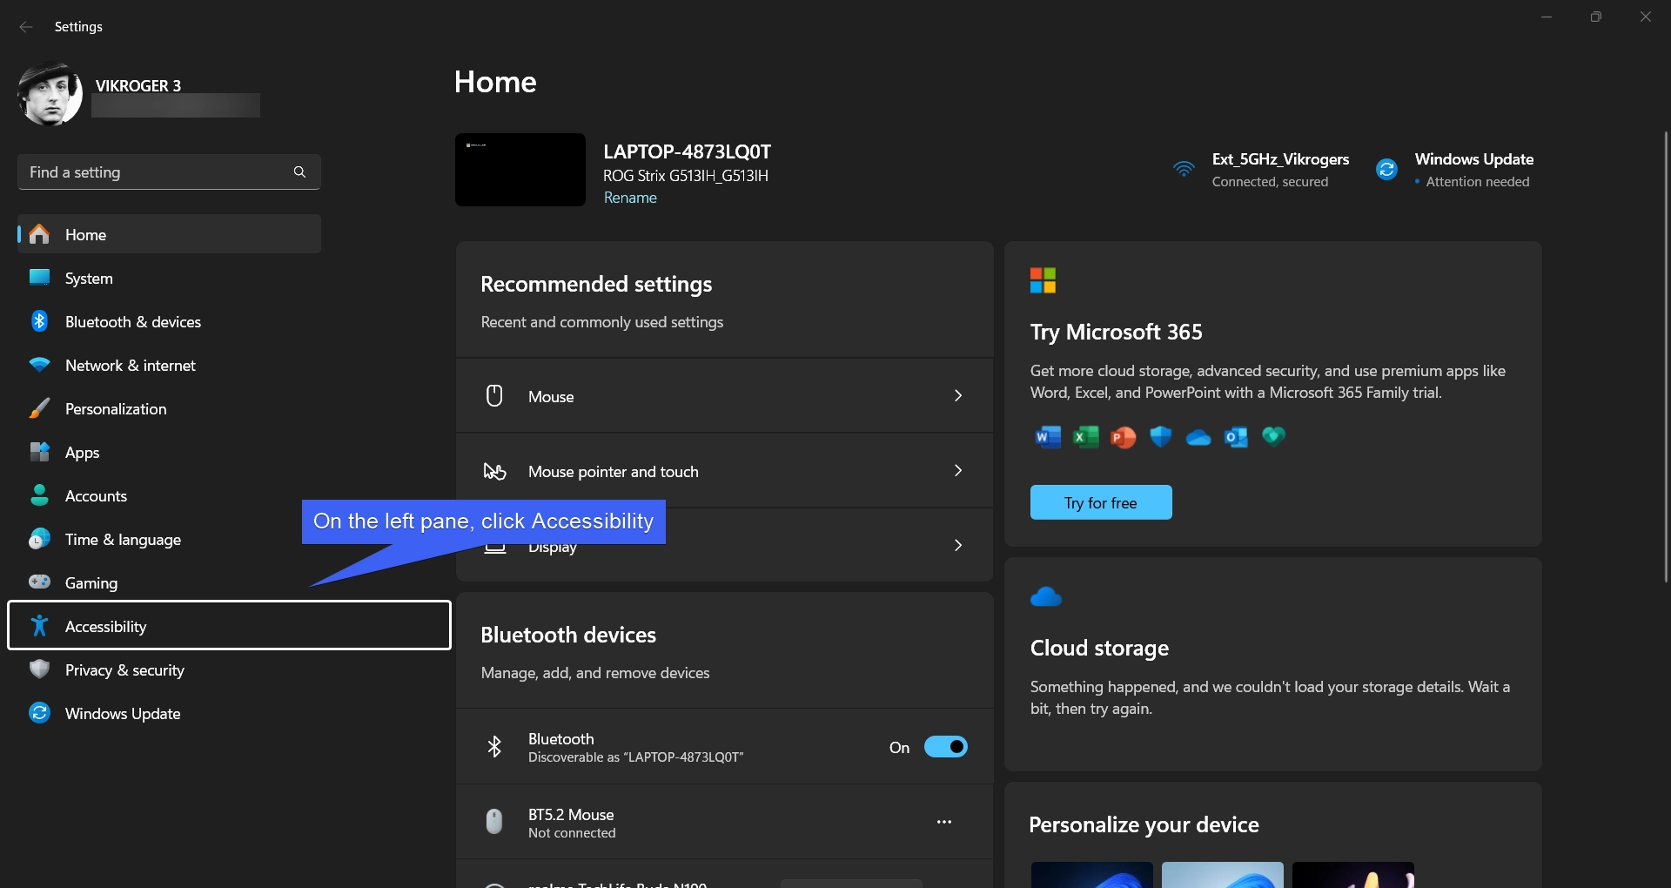1671x888 pixels.
Task: Click the Accounts person icon
Action: pyautogui.click(x=39, y=495)
